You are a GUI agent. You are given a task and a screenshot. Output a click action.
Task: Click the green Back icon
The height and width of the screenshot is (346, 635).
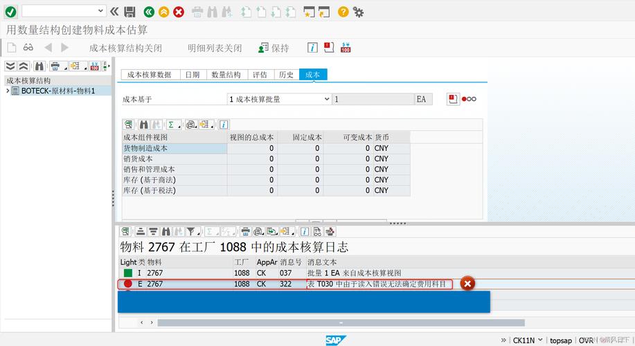click(149, 12)
